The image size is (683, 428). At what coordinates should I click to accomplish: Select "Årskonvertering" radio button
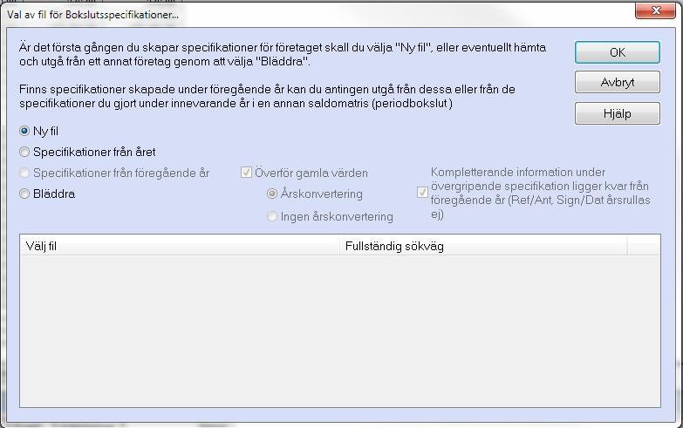272,194
